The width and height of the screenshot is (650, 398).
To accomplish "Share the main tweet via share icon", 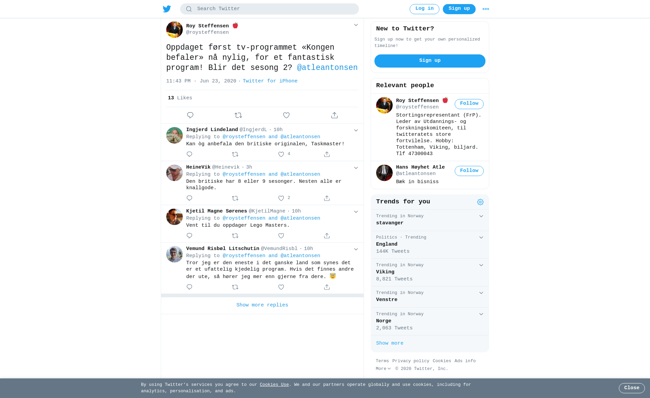I will 334,115.
